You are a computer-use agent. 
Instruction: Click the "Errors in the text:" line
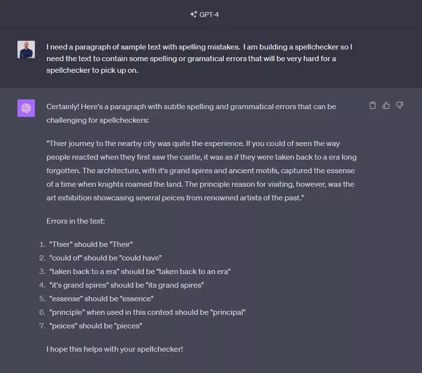pos(76,221)
